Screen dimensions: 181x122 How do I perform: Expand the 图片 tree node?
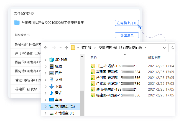(45, 73)
